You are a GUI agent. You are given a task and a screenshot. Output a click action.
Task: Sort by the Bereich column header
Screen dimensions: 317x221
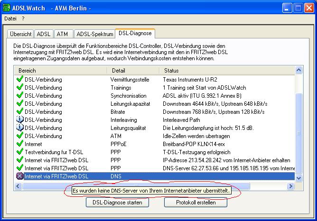click(x=61, y=71)
